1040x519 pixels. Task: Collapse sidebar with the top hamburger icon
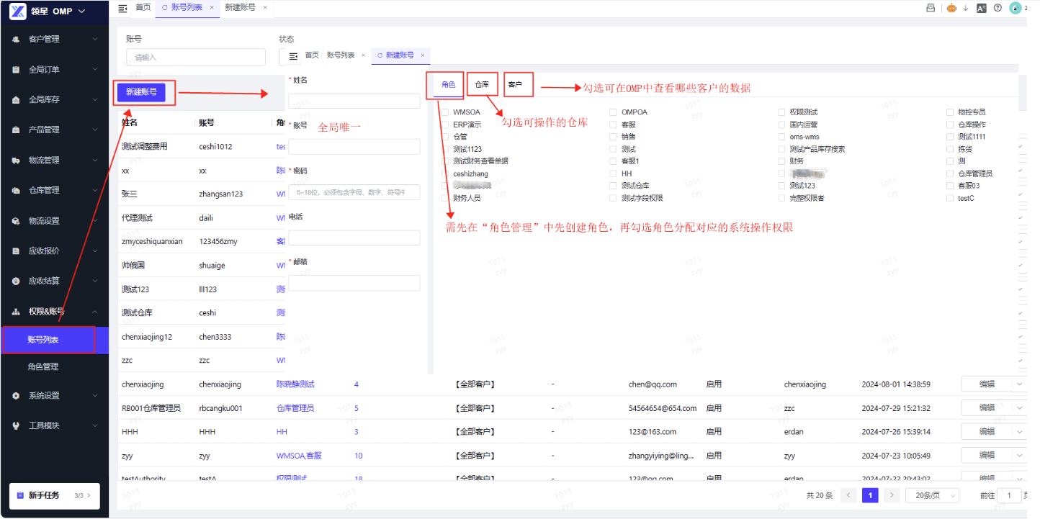[x=122, y=7]
